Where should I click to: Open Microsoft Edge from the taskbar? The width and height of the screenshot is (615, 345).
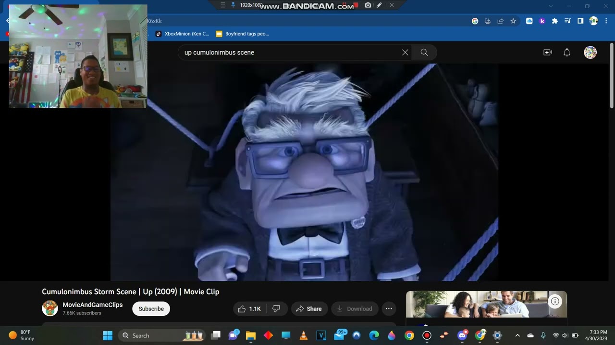click(x=374, y=335)
